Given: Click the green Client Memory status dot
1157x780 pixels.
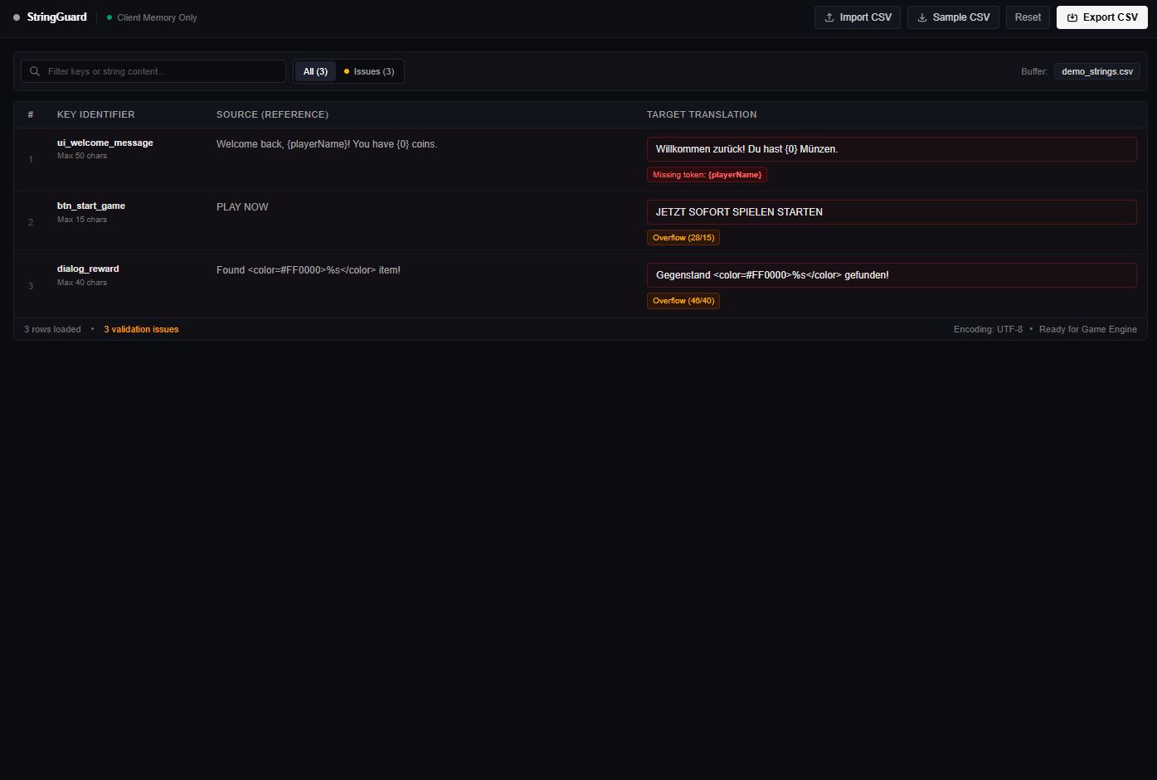Looking at the screenshot, I should pyautogui.click(x=109, y=17).
